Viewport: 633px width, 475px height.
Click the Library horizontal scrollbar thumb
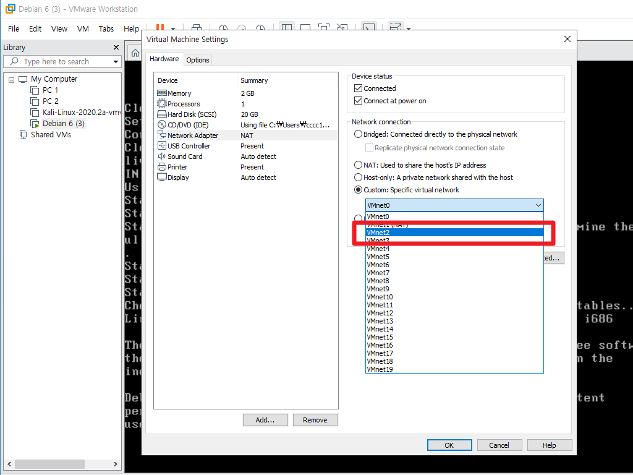coord(49,464)
